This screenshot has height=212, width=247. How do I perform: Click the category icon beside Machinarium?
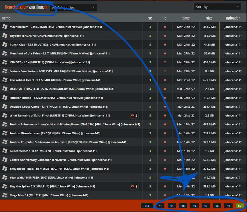[5, 27]
